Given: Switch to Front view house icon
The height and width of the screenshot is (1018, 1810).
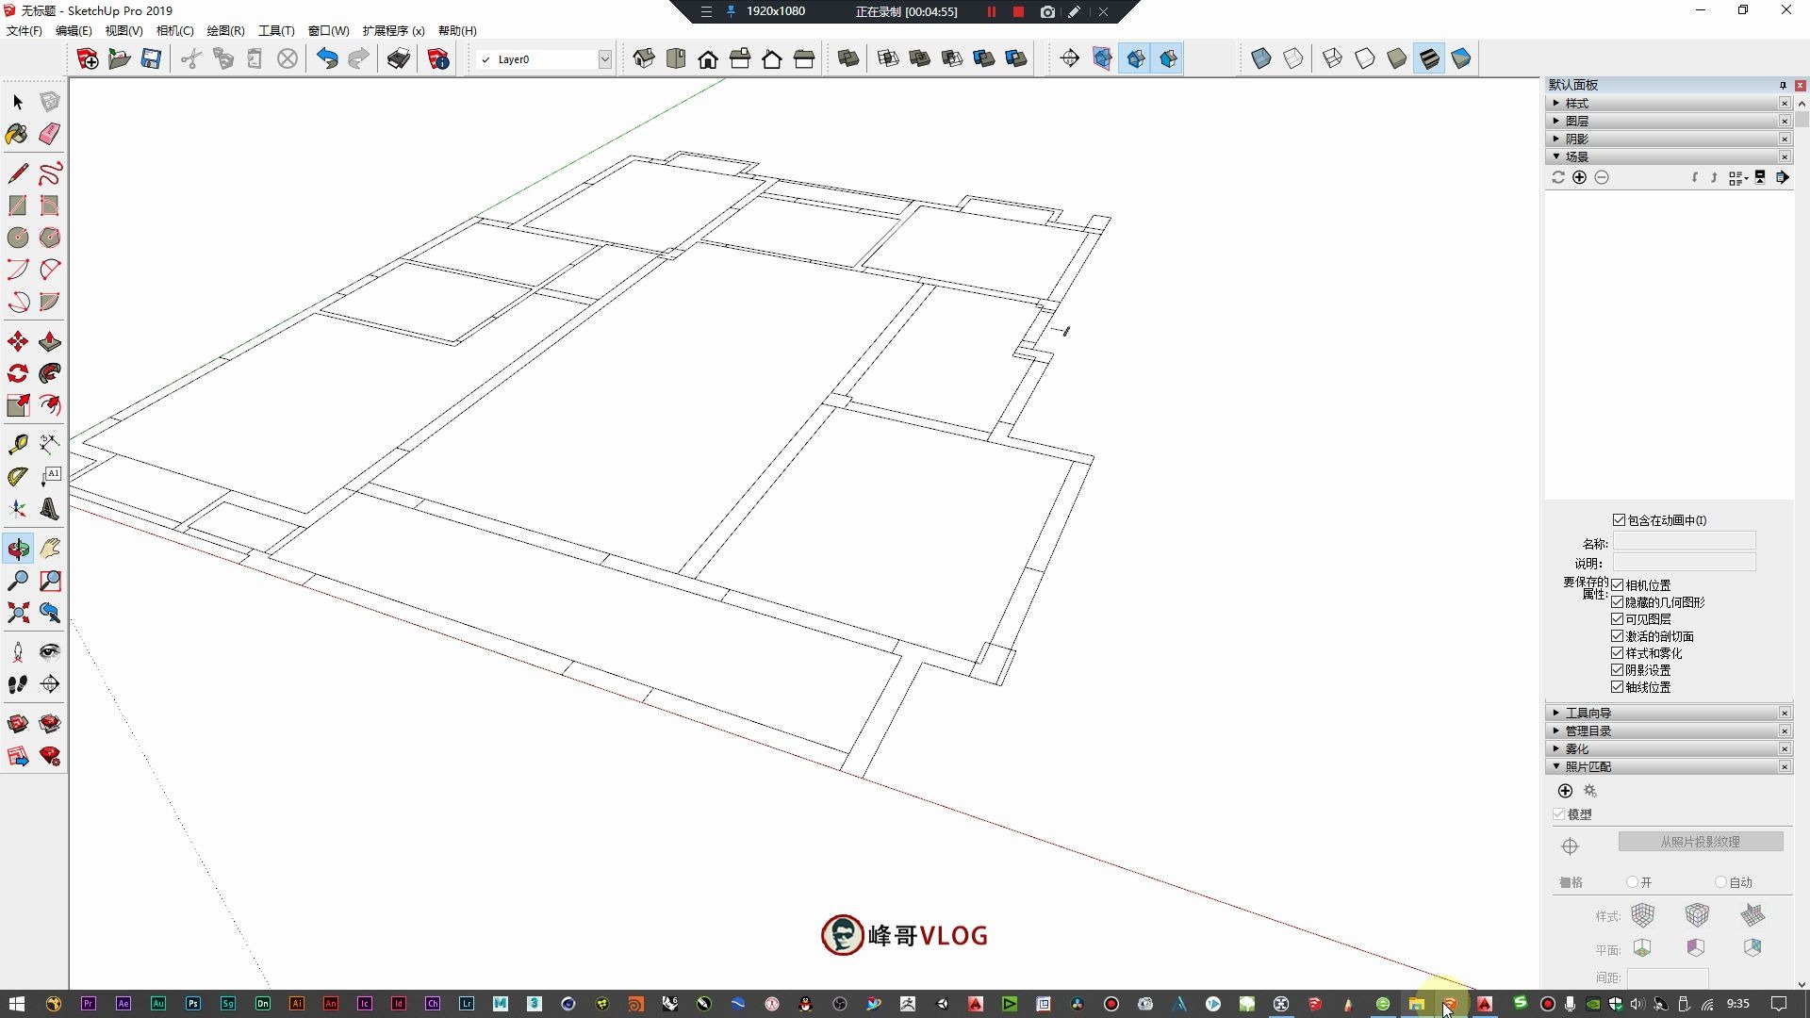Looking at the screenshot, I should (708, 59).
